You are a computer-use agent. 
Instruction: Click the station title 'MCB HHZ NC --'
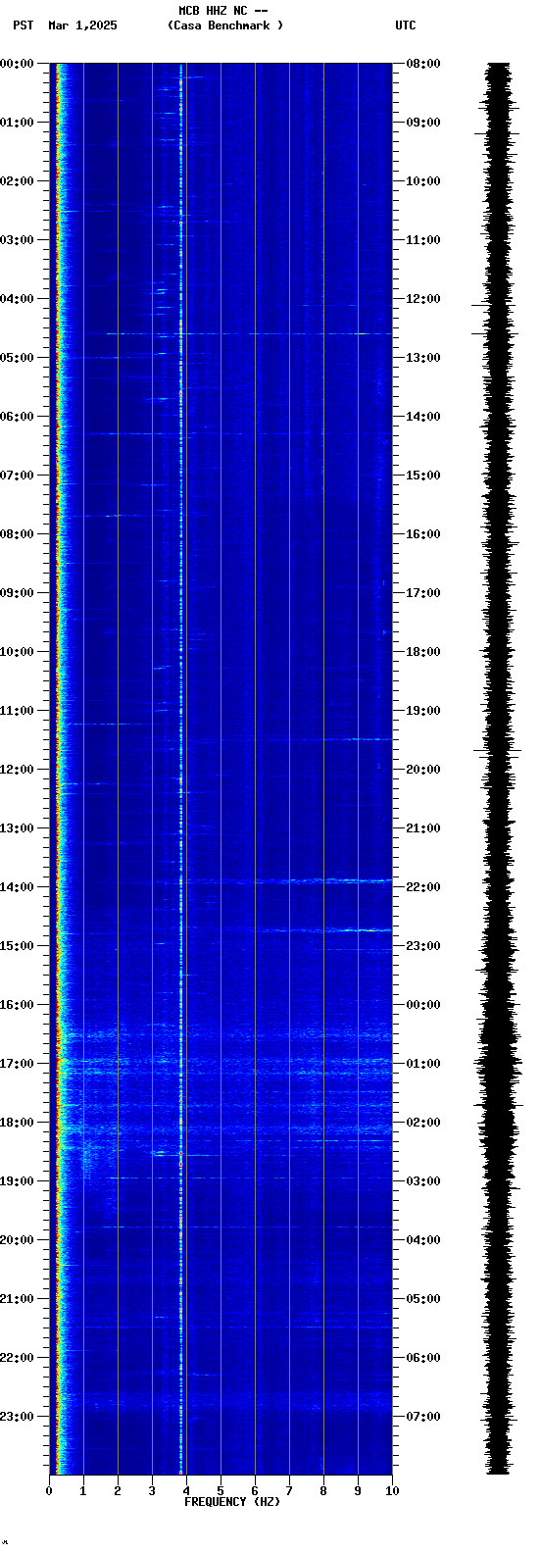(x=223, y=11)
